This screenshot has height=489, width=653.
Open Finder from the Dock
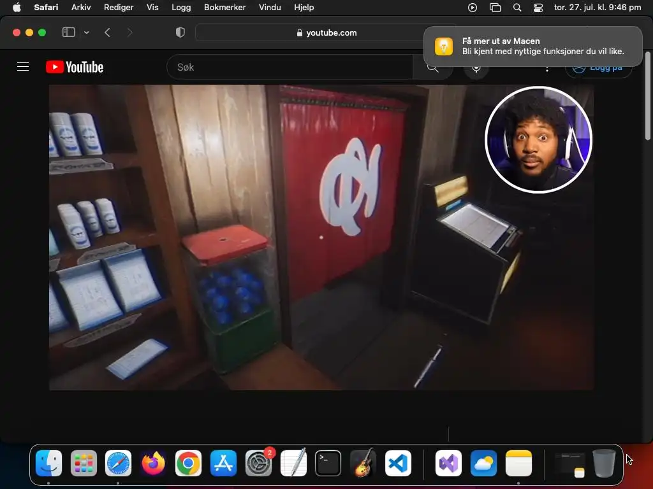pos(48,464)
